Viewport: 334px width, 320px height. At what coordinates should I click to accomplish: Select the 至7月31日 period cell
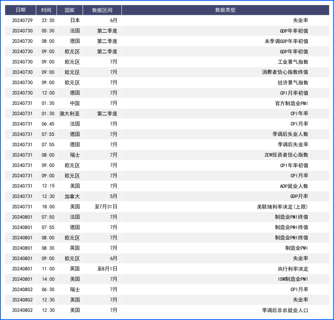point(106,207)
